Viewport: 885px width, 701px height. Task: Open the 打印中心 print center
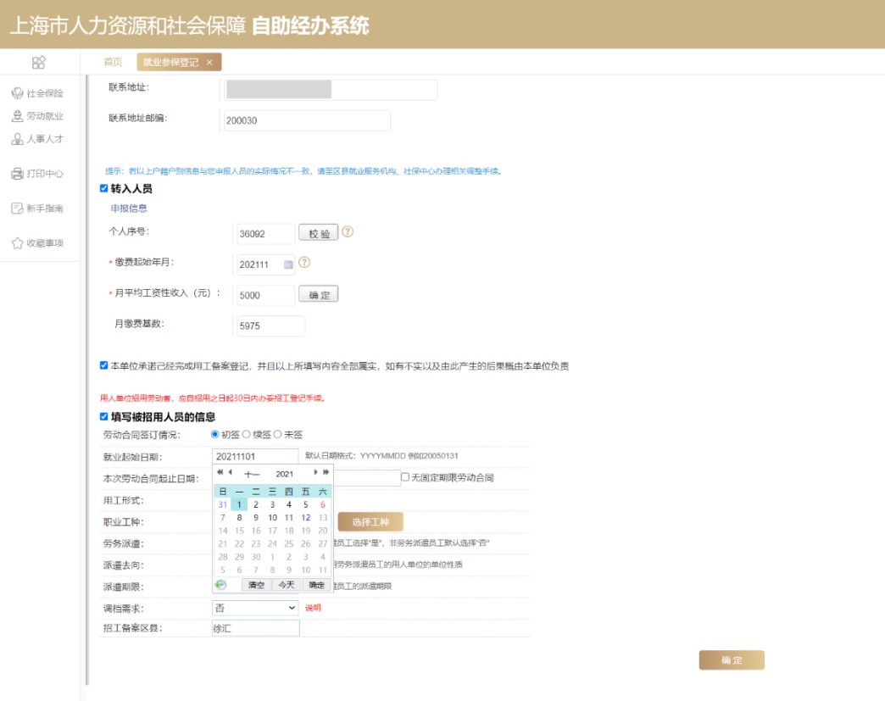[x=37, y=174]
